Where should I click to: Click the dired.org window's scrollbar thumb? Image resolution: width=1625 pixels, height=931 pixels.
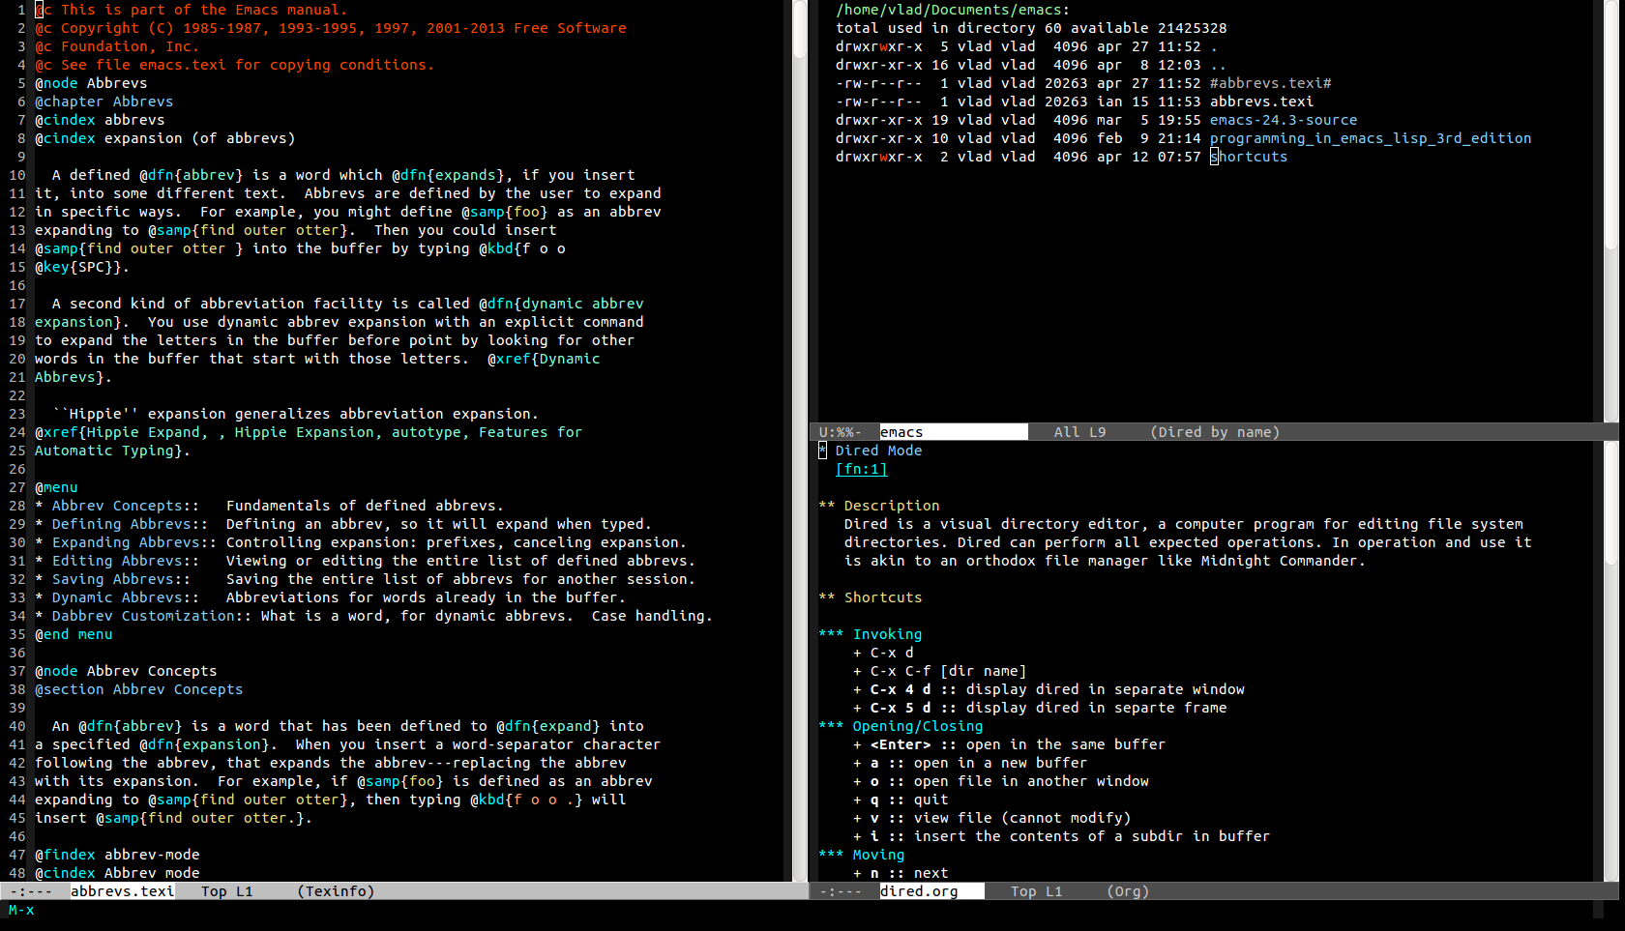[1610, 503]
